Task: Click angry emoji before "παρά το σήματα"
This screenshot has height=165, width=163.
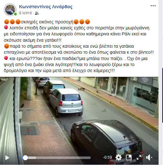Action: pyautogui.click(x=7, y=46)
